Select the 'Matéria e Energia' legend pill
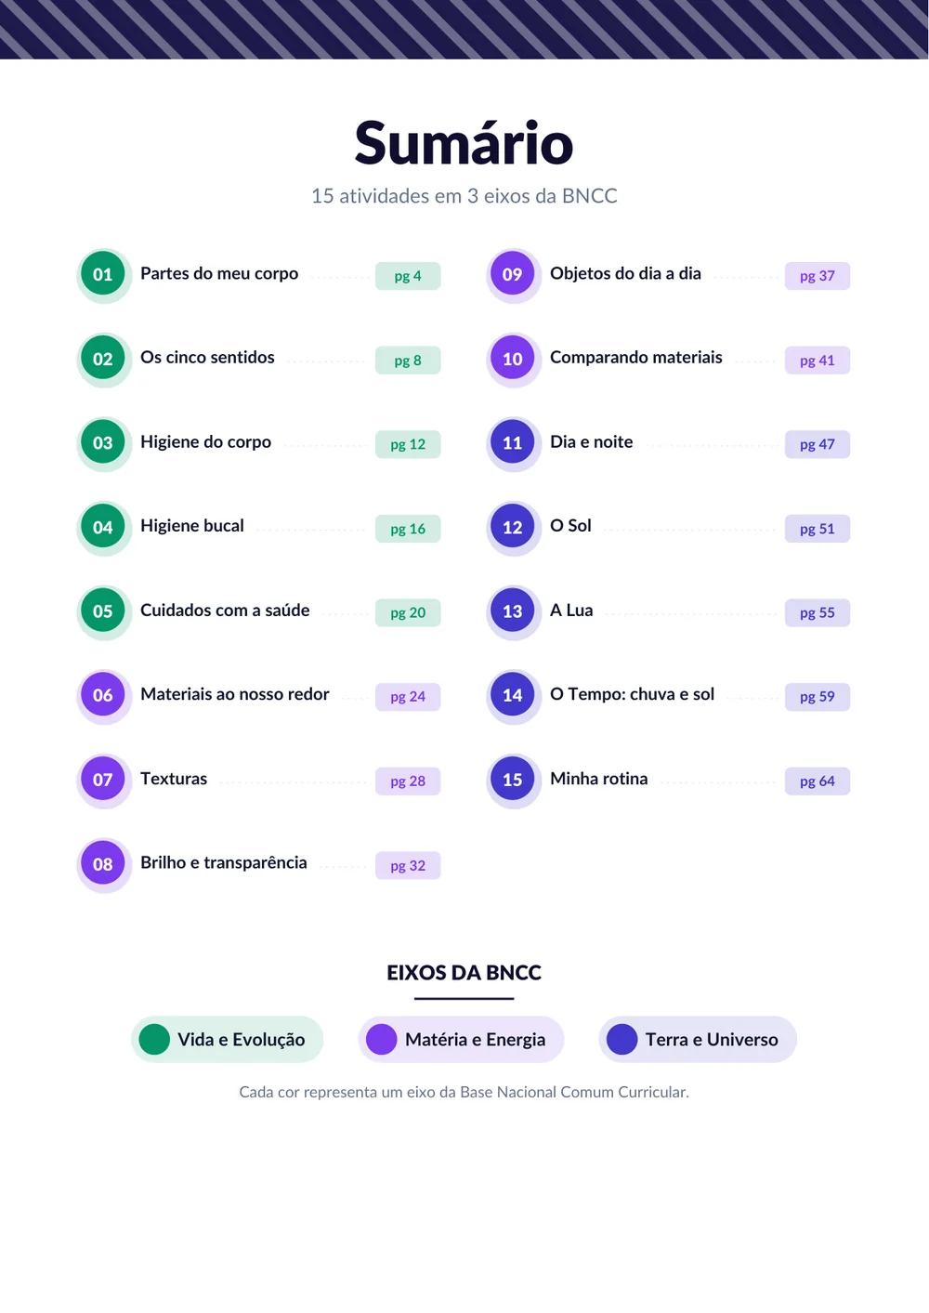This screenshot has width=929, height=1313. [462, 1039]
